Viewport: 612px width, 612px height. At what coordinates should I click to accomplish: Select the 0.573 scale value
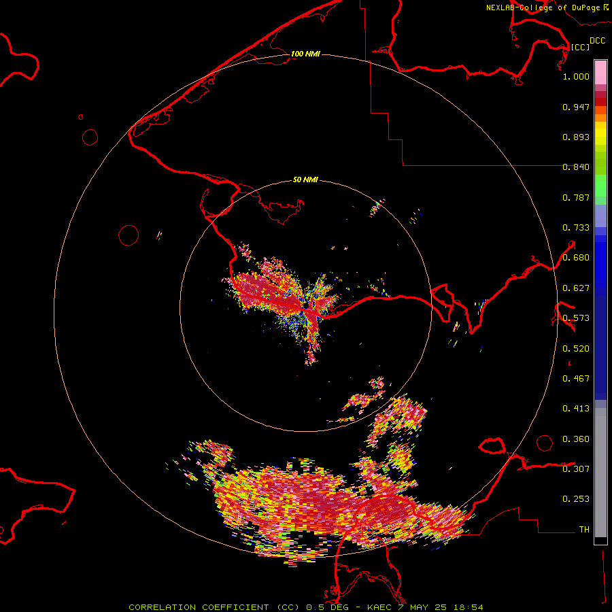pyautogui.click(x=576, y=318)
